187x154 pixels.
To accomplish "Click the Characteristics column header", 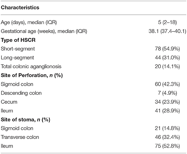I will pyautogui.click(x=20, y=7).
